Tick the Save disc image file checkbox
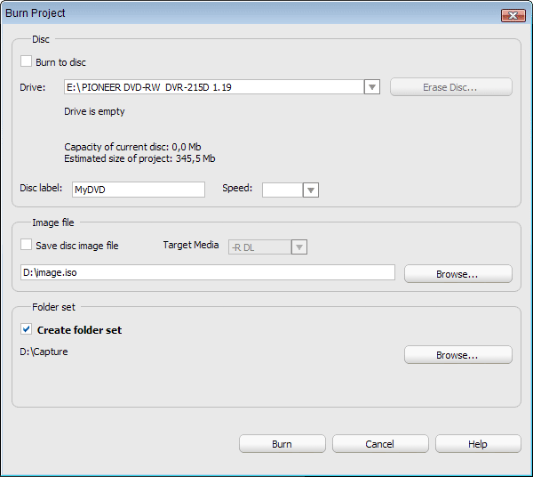Image resolution: width=533 pixels, height=477 pixels. click(x=26, y=245)
